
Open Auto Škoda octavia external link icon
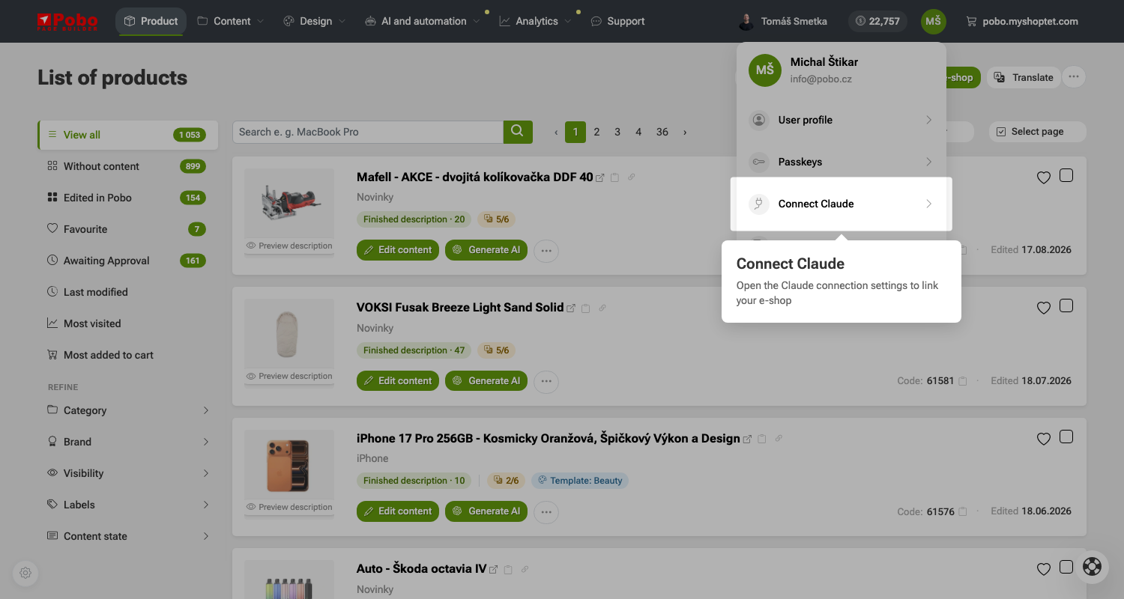coord(493,570)
